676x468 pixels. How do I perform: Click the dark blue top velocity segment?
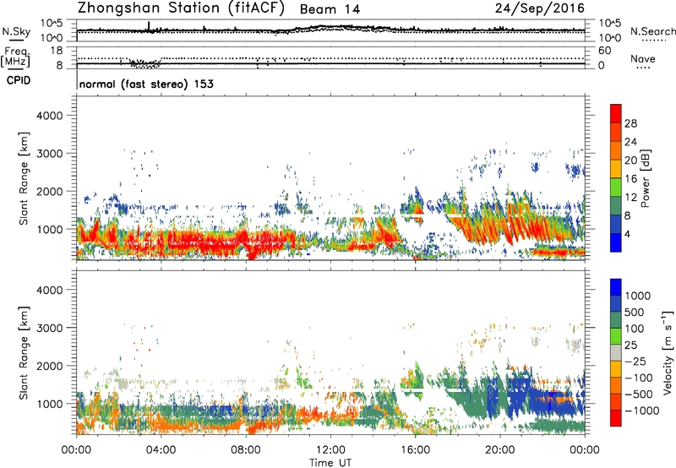[616, 287]
